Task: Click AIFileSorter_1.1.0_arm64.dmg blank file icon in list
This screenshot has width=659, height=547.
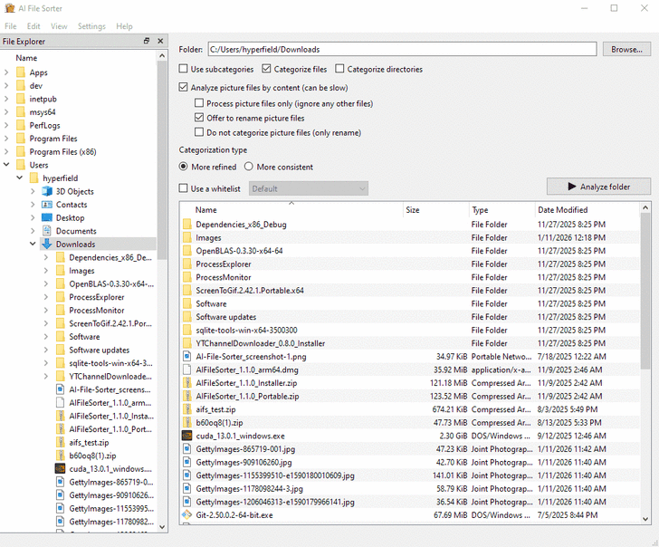Action: (187, 369)
